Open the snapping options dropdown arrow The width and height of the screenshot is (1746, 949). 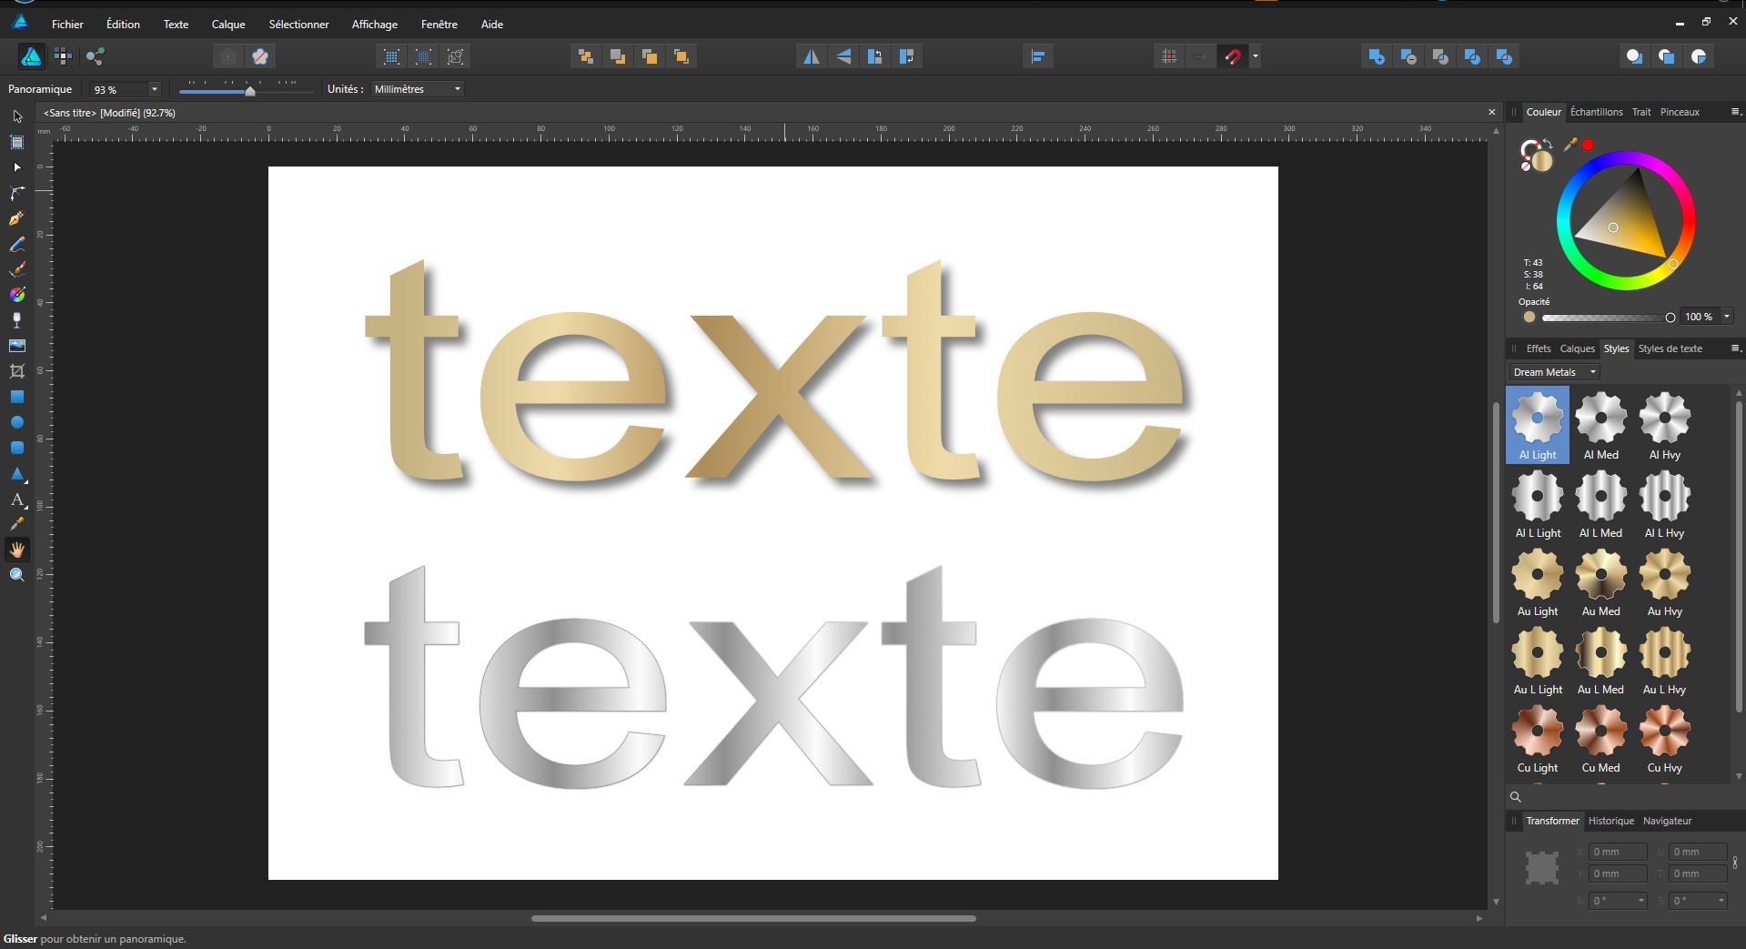point(1256,56)
